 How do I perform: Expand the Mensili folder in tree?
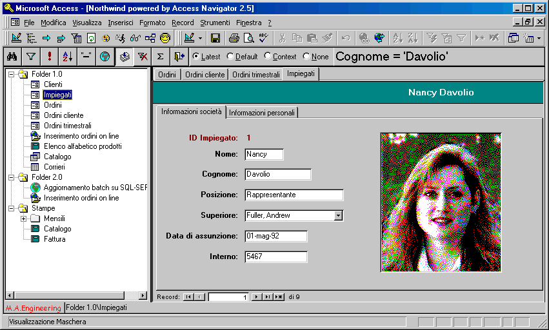[x=24, y=218]
